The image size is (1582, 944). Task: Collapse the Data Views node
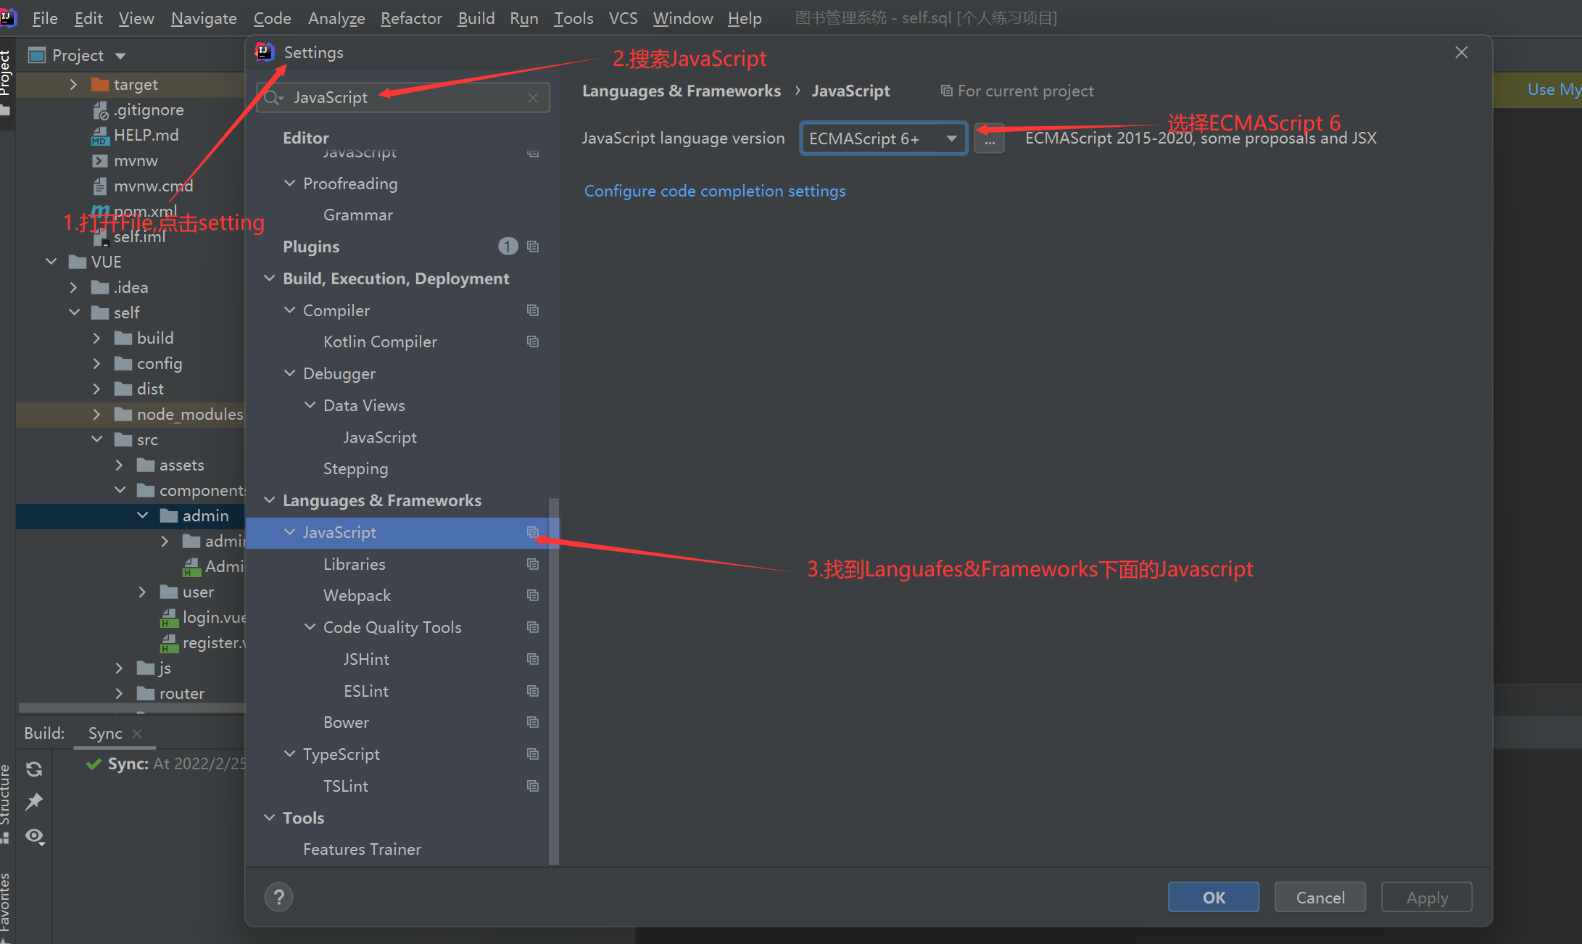pyautogui.click(x=310, y=405)
